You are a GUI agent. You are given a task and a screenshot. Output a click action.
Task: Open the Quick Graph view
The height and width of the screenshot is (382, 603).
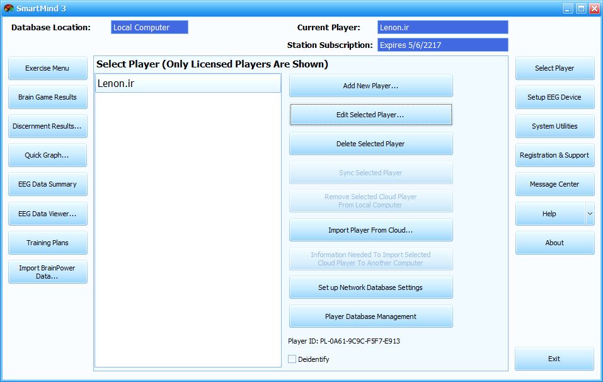click(x=47, y=155)
